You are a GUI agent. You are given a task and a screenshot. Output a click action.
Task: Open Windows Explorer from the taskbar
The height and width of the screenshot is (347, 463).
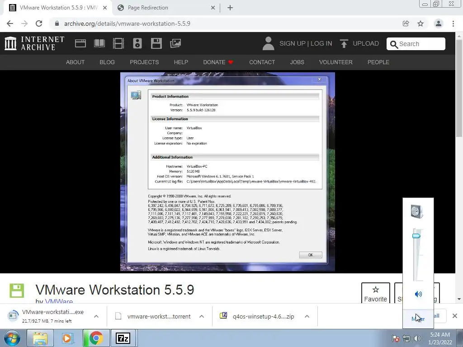(x=40, y=338)
